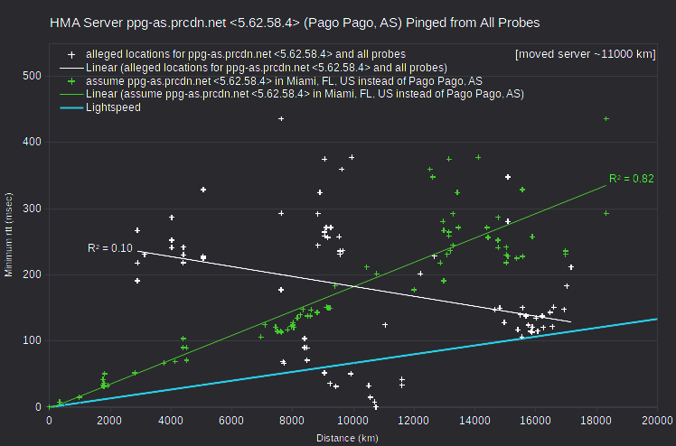Select the Lightspeed legend label
Screen dimensions: 676x446
113,107
